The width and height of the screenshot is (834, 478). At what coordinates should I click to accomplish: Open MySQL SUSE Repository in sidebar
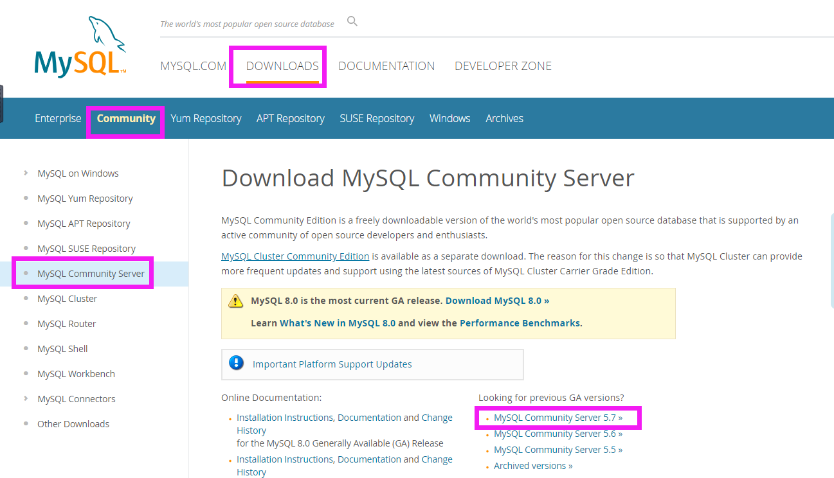coord(86,249)
